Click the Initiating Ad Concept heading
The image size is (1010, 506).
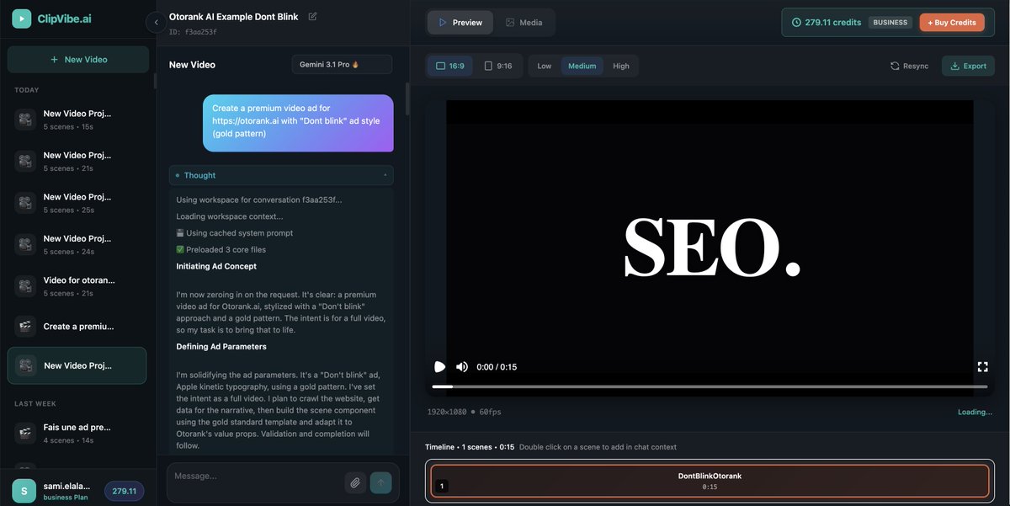click(x=216, y=266)
